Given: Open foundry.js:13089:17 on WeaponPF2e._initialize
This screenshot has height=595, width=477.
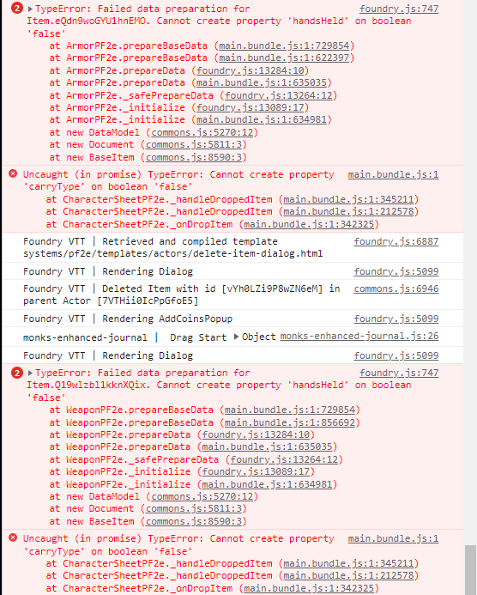Looking at the screenshot, I should 256,471.
